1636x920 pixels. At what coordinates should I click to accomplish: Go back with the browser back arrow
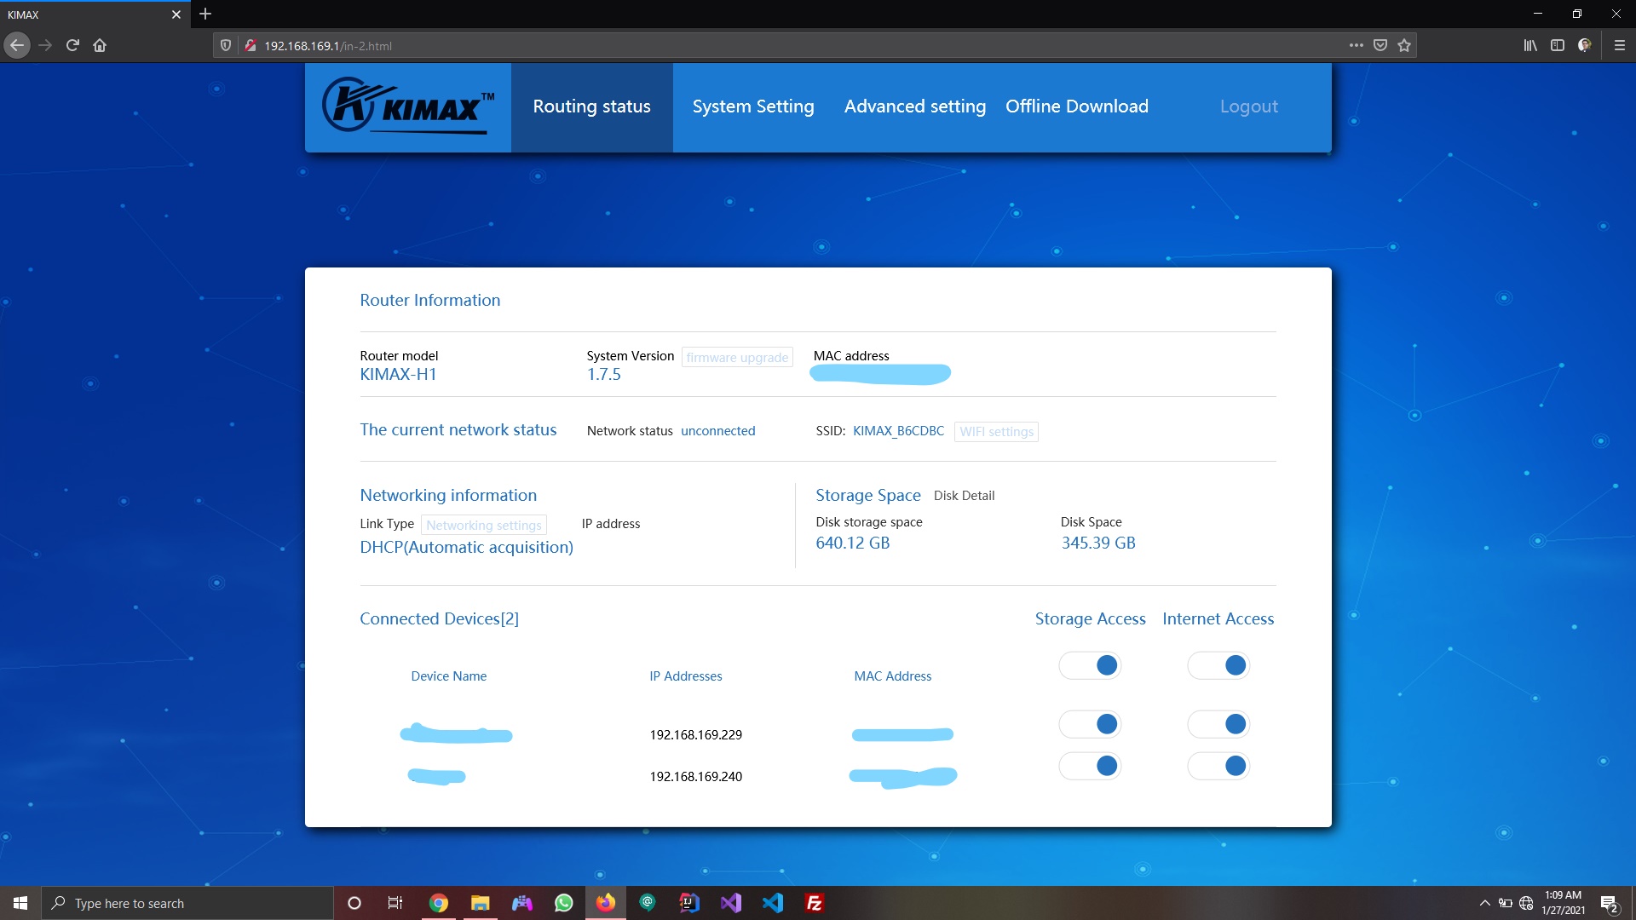[17, 45]
